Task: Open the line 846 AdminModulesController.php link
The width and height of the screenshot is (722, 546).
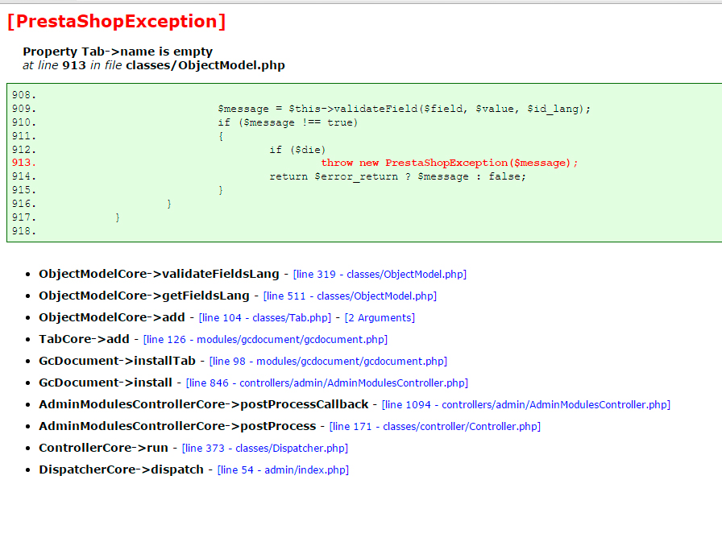Action: click(327, 383)
